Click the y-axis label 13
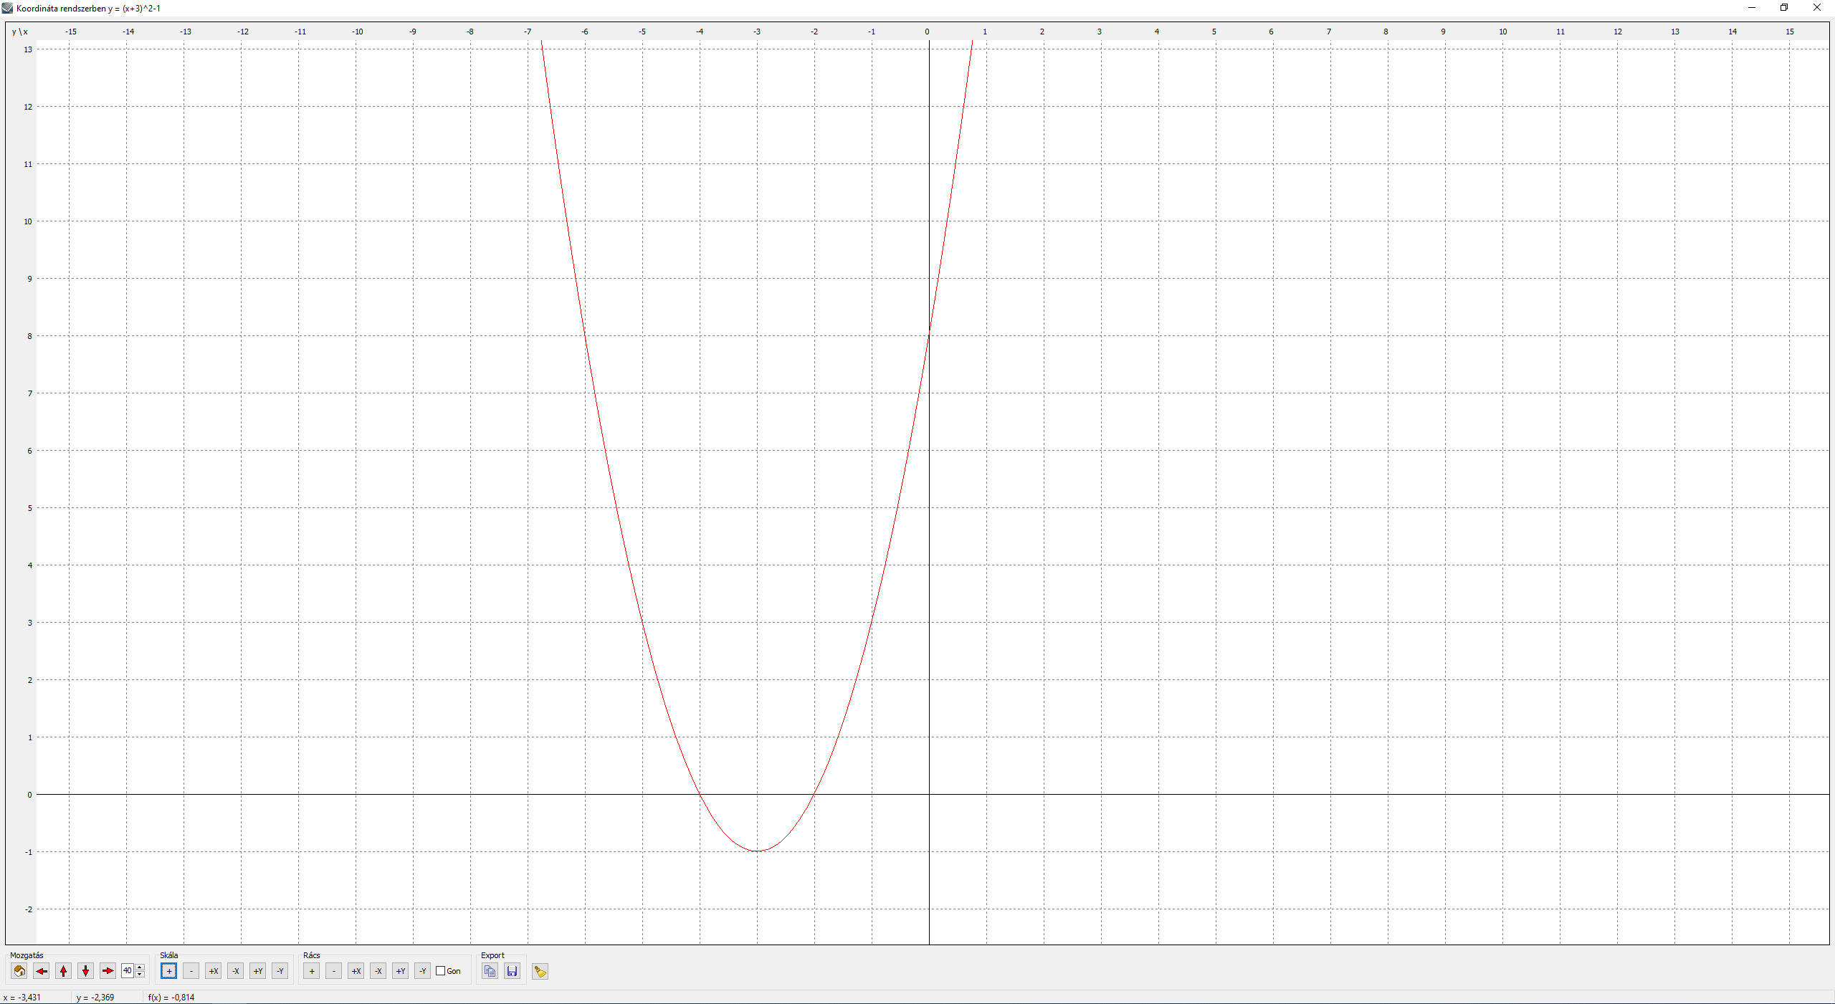Viewport: 1835px width, 1004px height. click(x=28, y=49)
